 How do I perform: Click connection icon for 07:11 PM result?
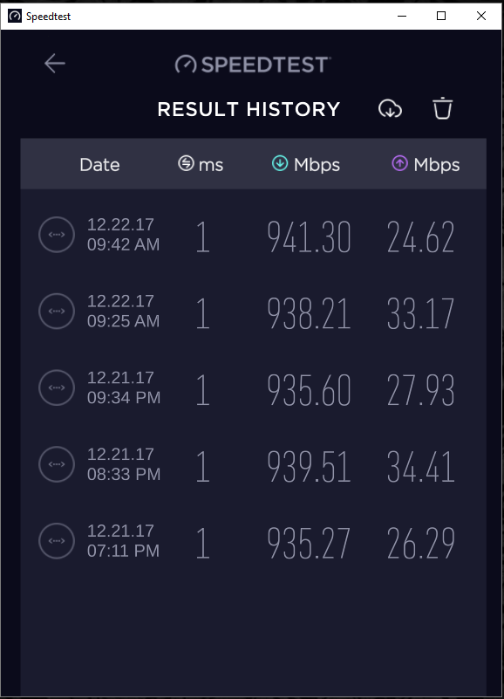(57, 541)
